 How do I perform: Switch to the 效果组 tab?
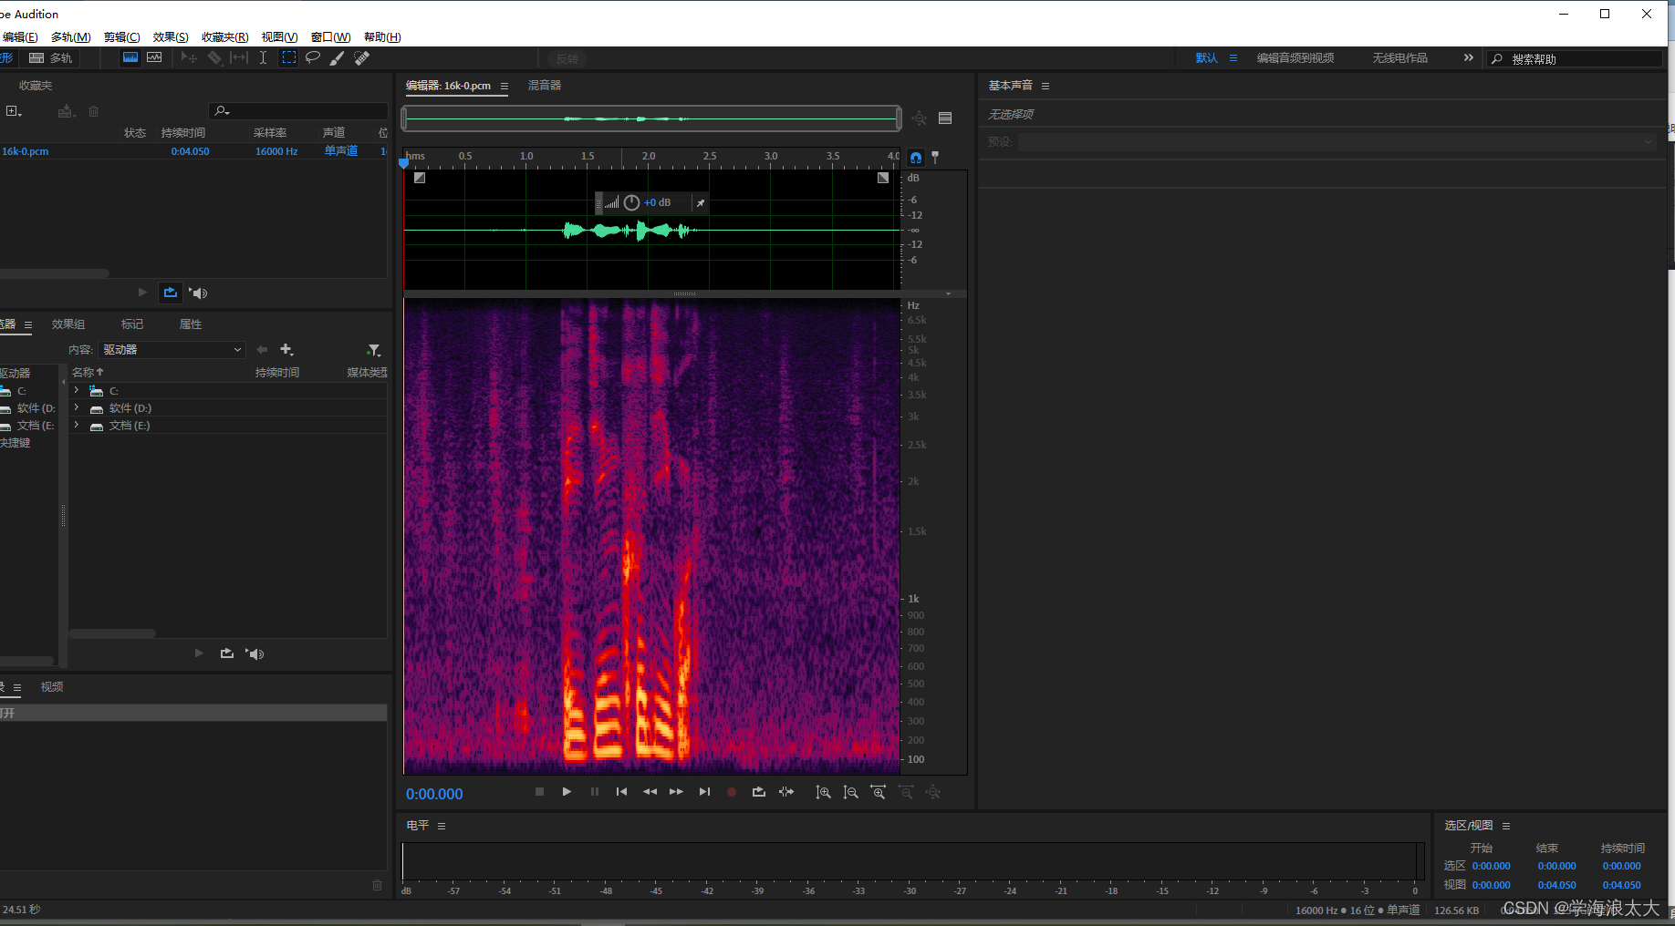(68, 324)
